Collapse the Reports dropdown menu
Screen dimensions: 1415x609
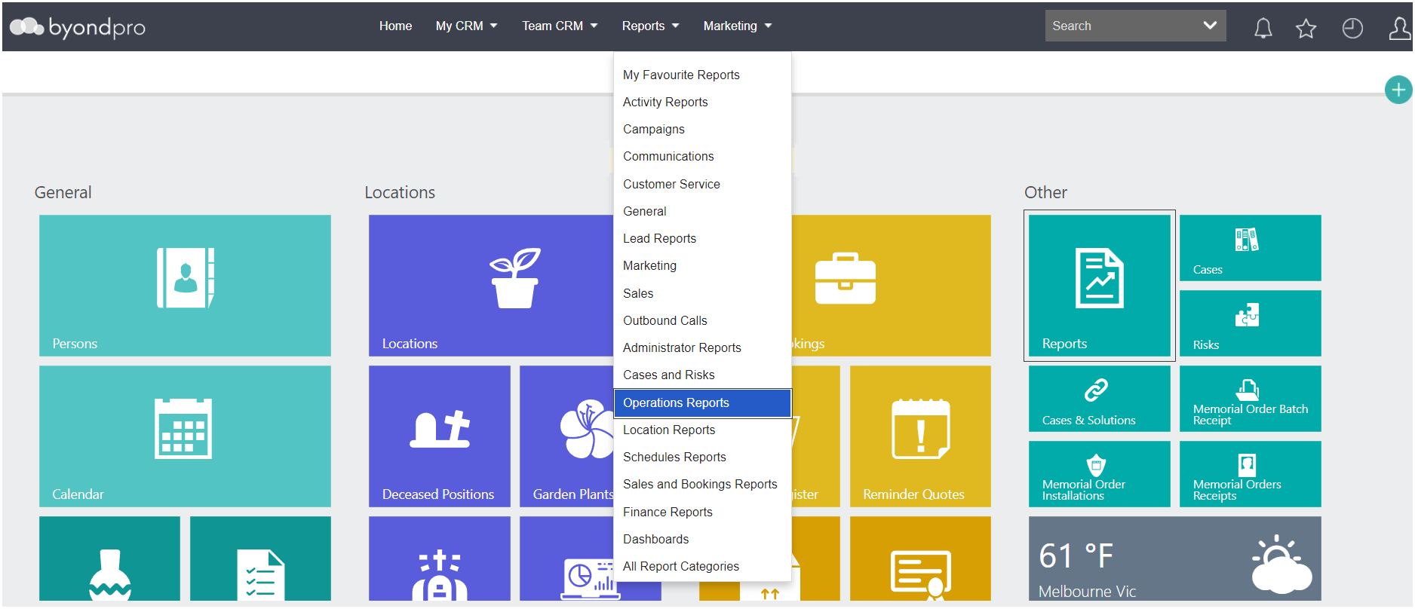click(650, 26)
